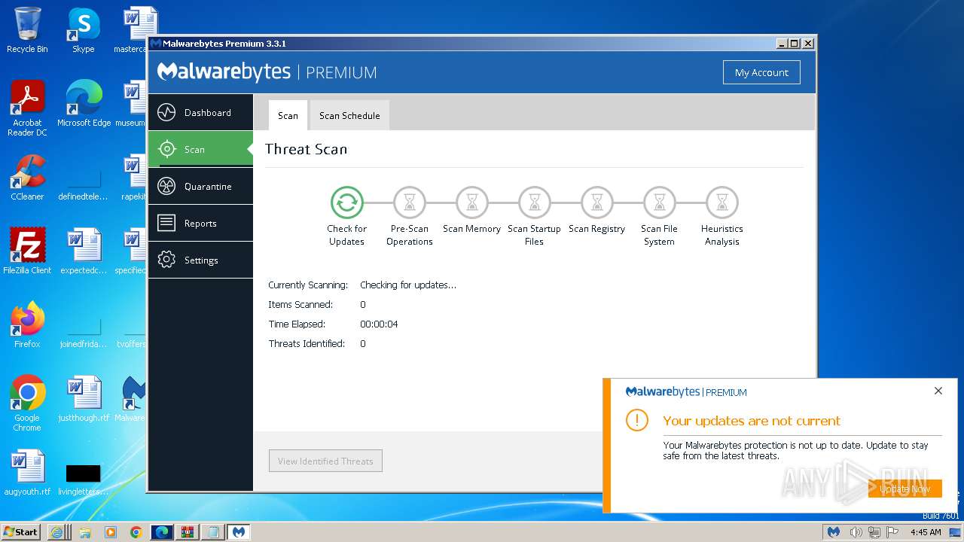964x542 pixels.
Task: Click the network tray icon
Action: [876, 531]
